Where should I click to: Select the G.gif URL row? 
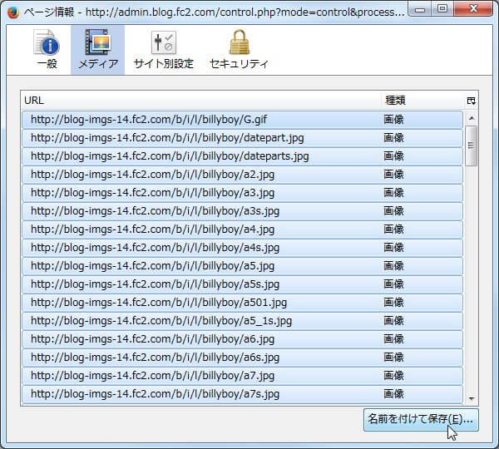pos(242,120)
